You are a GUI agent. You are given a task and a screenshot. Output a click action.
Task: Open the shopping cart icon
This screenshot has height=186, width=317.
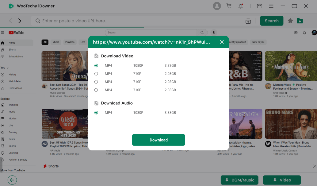tap(229, 6)
